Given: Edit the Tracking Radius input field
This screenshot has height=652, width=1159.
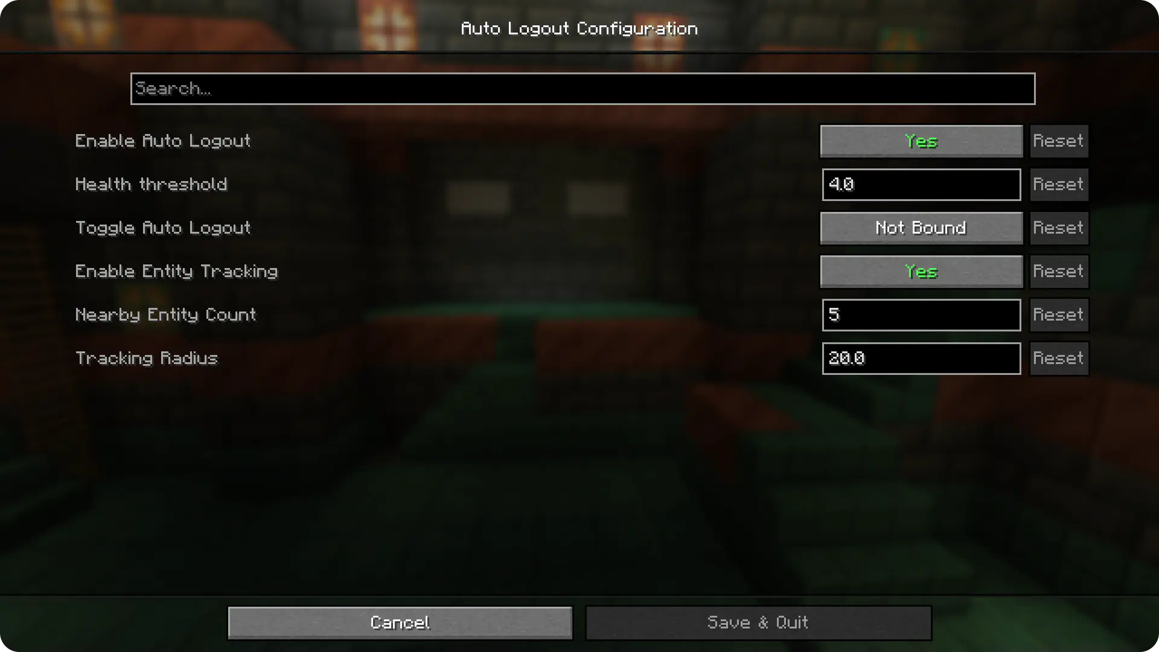Looking at the screenshot, I should (x=921, y=357).
